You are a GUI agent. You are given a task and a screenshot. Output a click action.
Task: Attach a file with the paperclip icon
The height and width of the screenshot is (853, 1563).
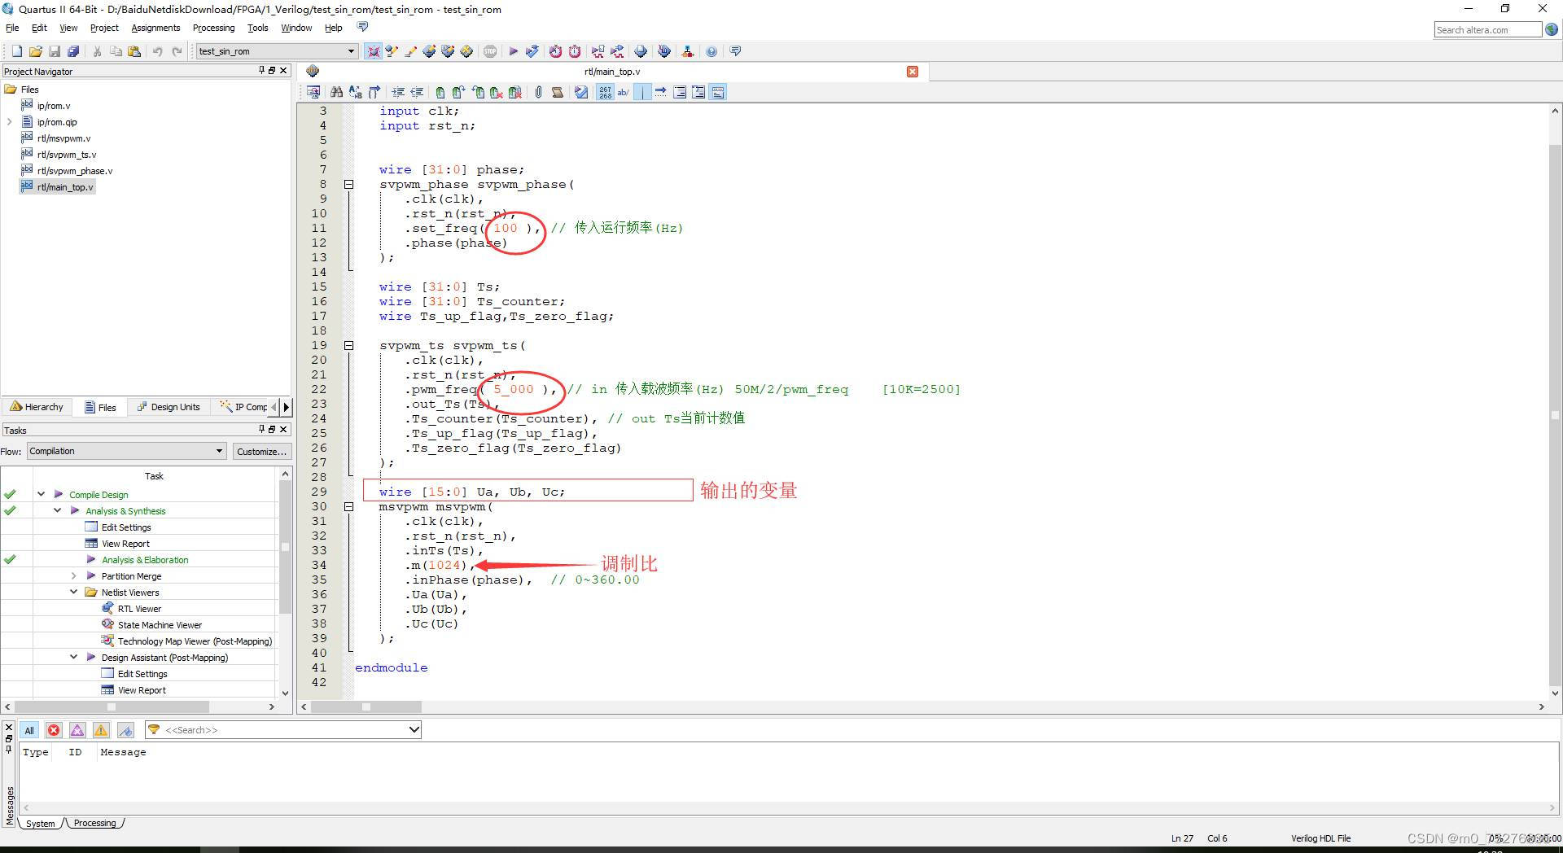pos(538,91)
